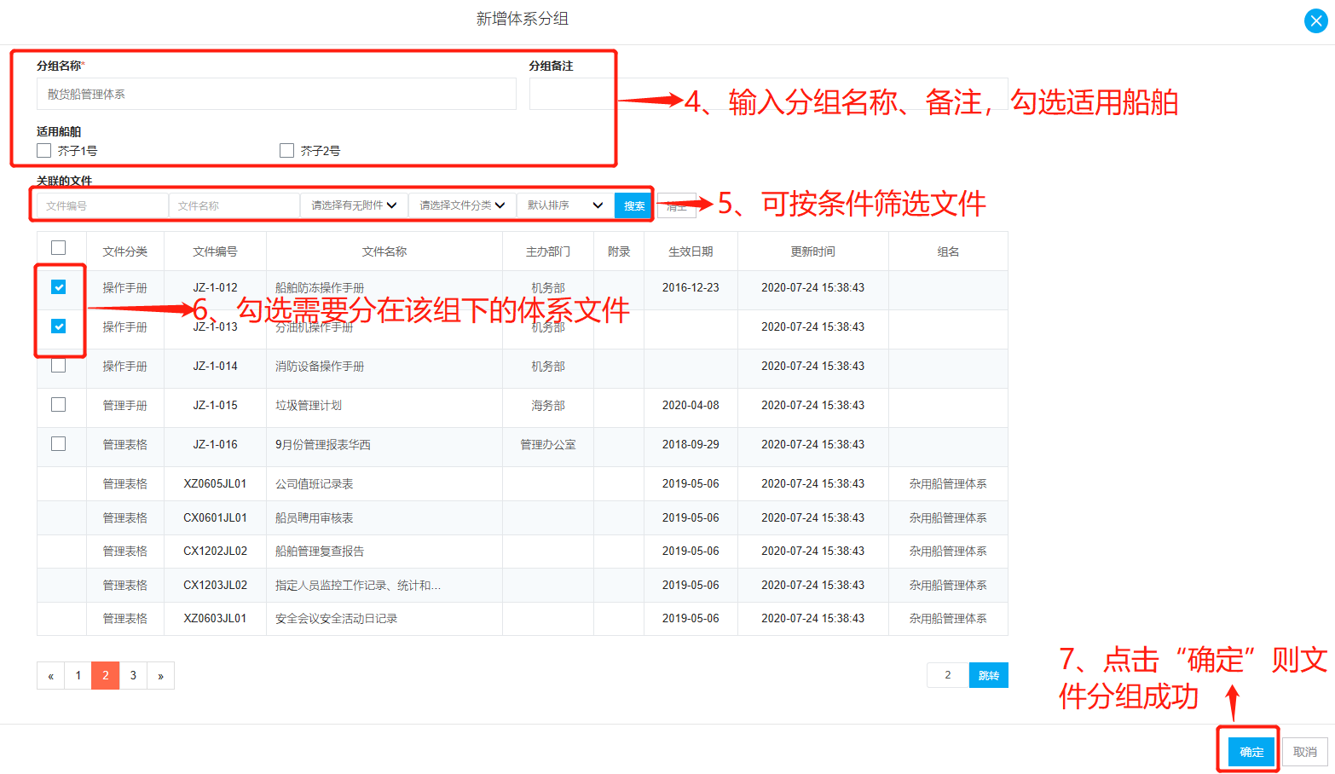Click the 垃圾管理计划 file name
Screen dimensions: 1335x774
pos(309,406)
